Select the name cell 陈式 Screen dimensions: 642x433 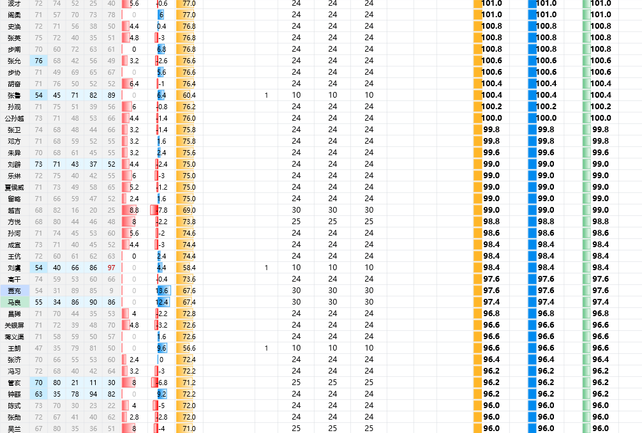(x=14, y=406)
